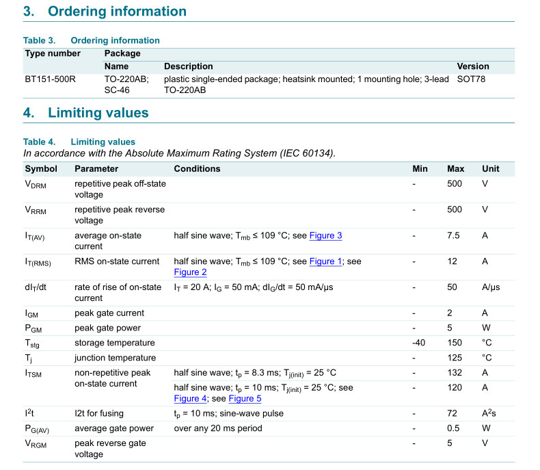
Task: Select the Table 4 caption text
Action: pyautogui.click(x=79, y=142)
